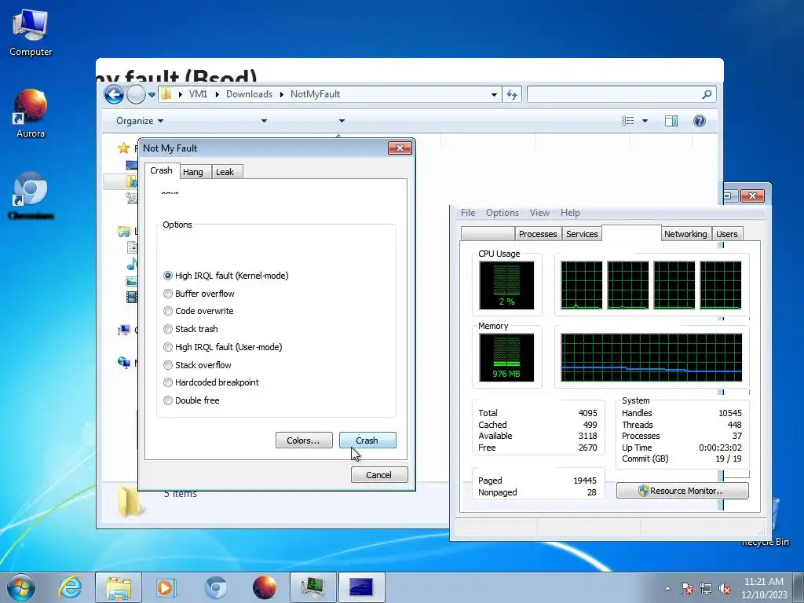Select the Music library note icon
This screenshot has height=603, width=804.
132,264
